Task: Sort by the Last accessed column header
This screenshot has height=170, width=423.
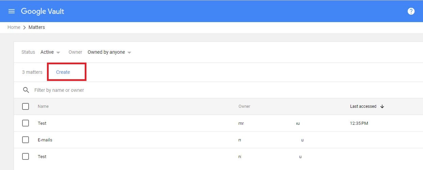Action: (363, 106)
